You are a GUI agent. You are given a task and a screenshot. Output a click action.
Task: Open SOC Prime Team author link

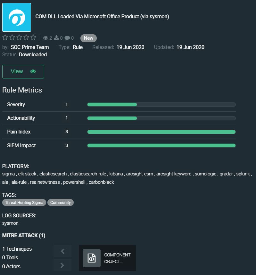tap(30, 47)
